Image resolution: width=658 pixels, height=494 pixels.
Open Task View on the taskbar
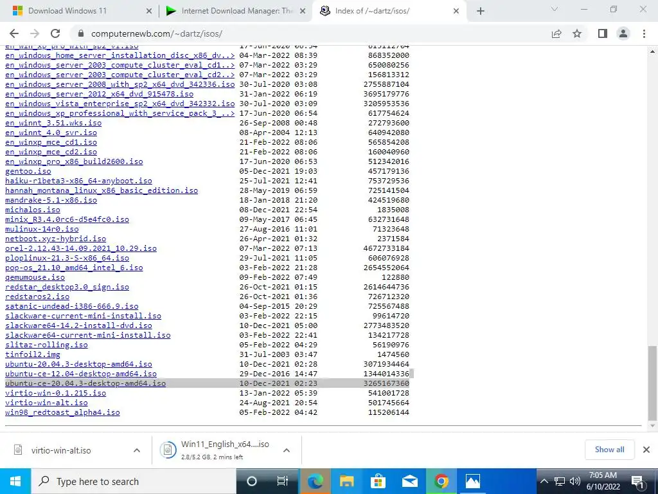point(283,481)
